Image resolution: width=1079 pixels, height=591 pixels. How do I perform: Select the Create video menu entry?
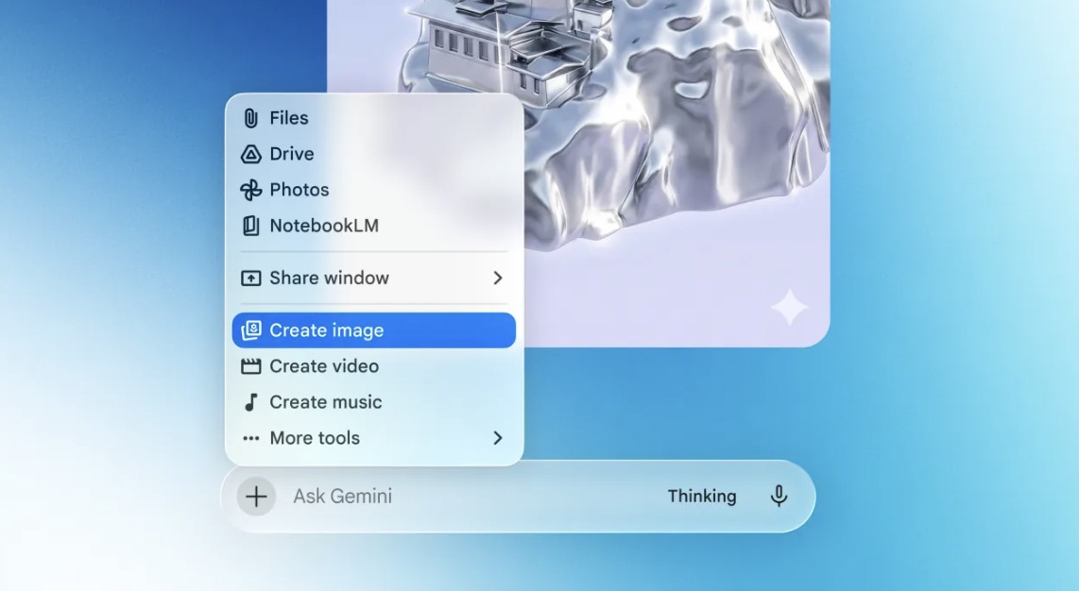click(x=373, y=366)
